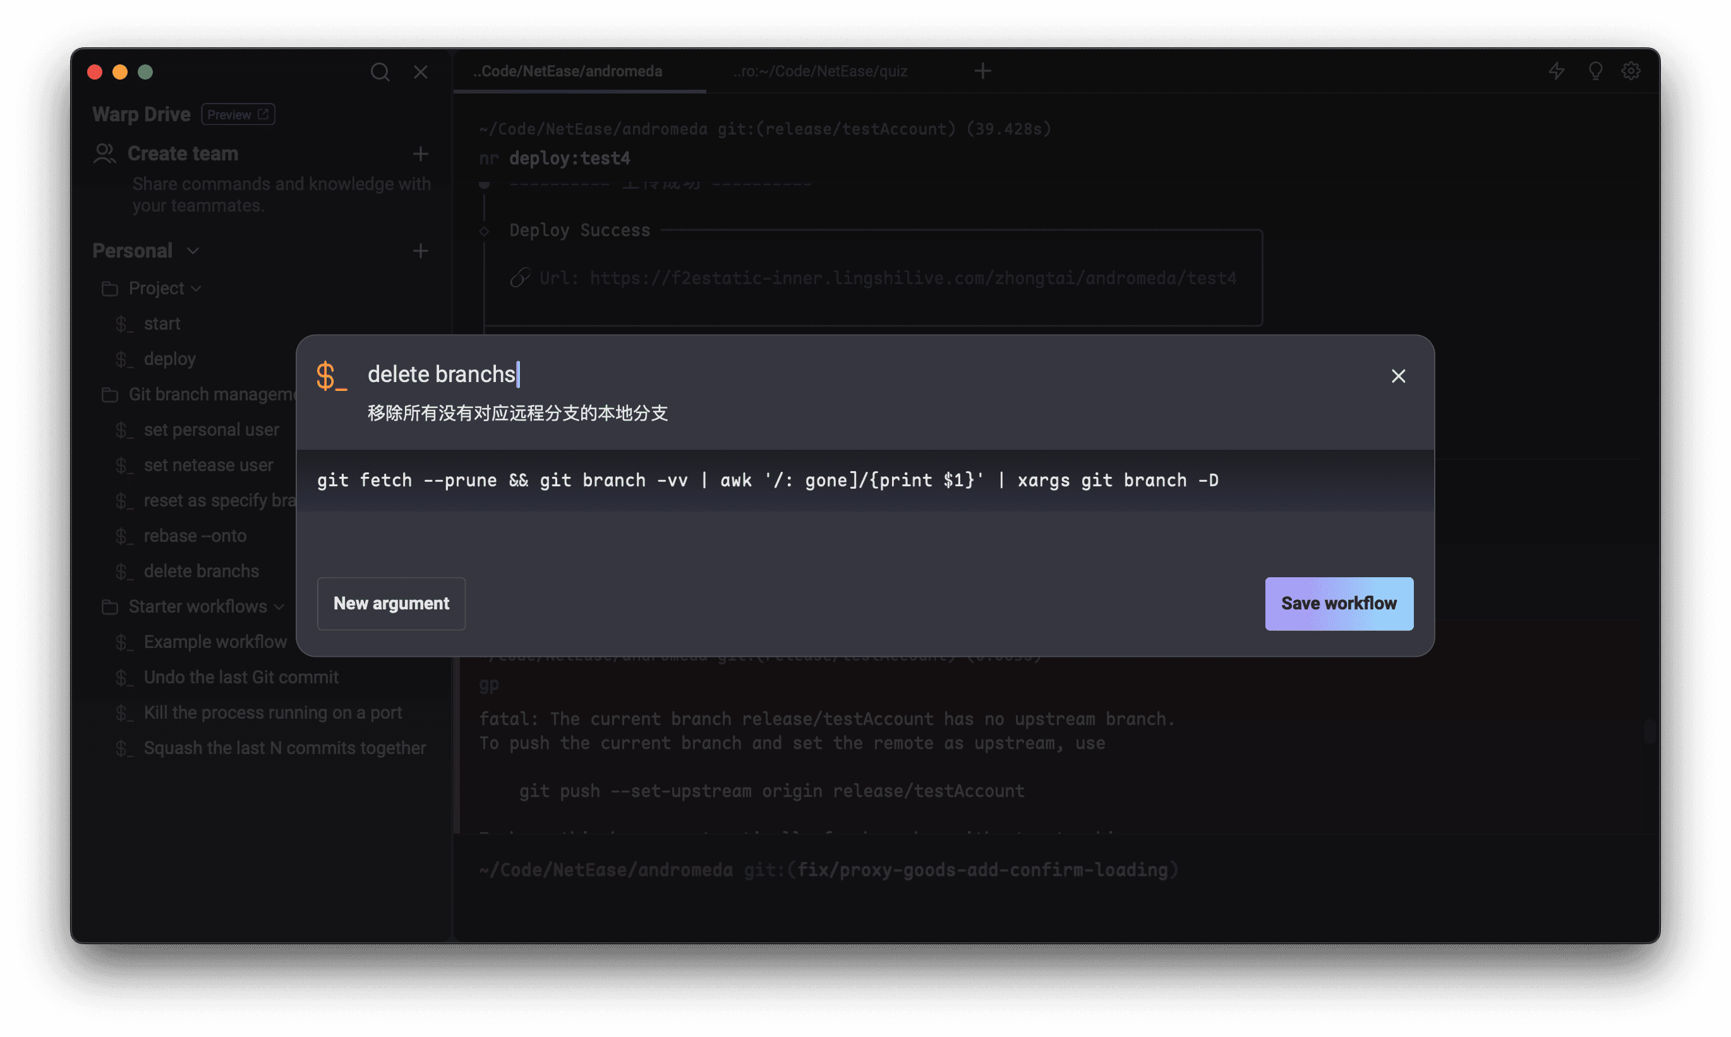Click the lightbulb resource icon
Viewport: 1731px width, 1037px height.
coord(1595,71)
